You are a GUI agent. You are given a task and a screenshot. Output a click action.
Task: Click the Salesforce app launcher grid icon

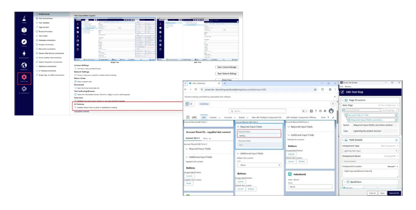(187, 117)
